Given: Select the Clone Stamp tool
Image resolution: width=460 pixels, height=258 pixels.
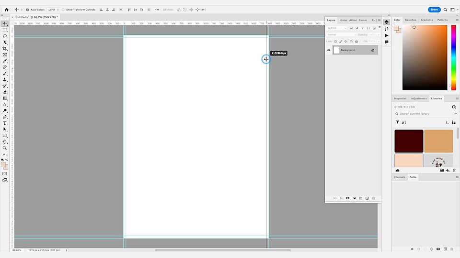Looking at the screenshot, I should click(x=5, y=80).
